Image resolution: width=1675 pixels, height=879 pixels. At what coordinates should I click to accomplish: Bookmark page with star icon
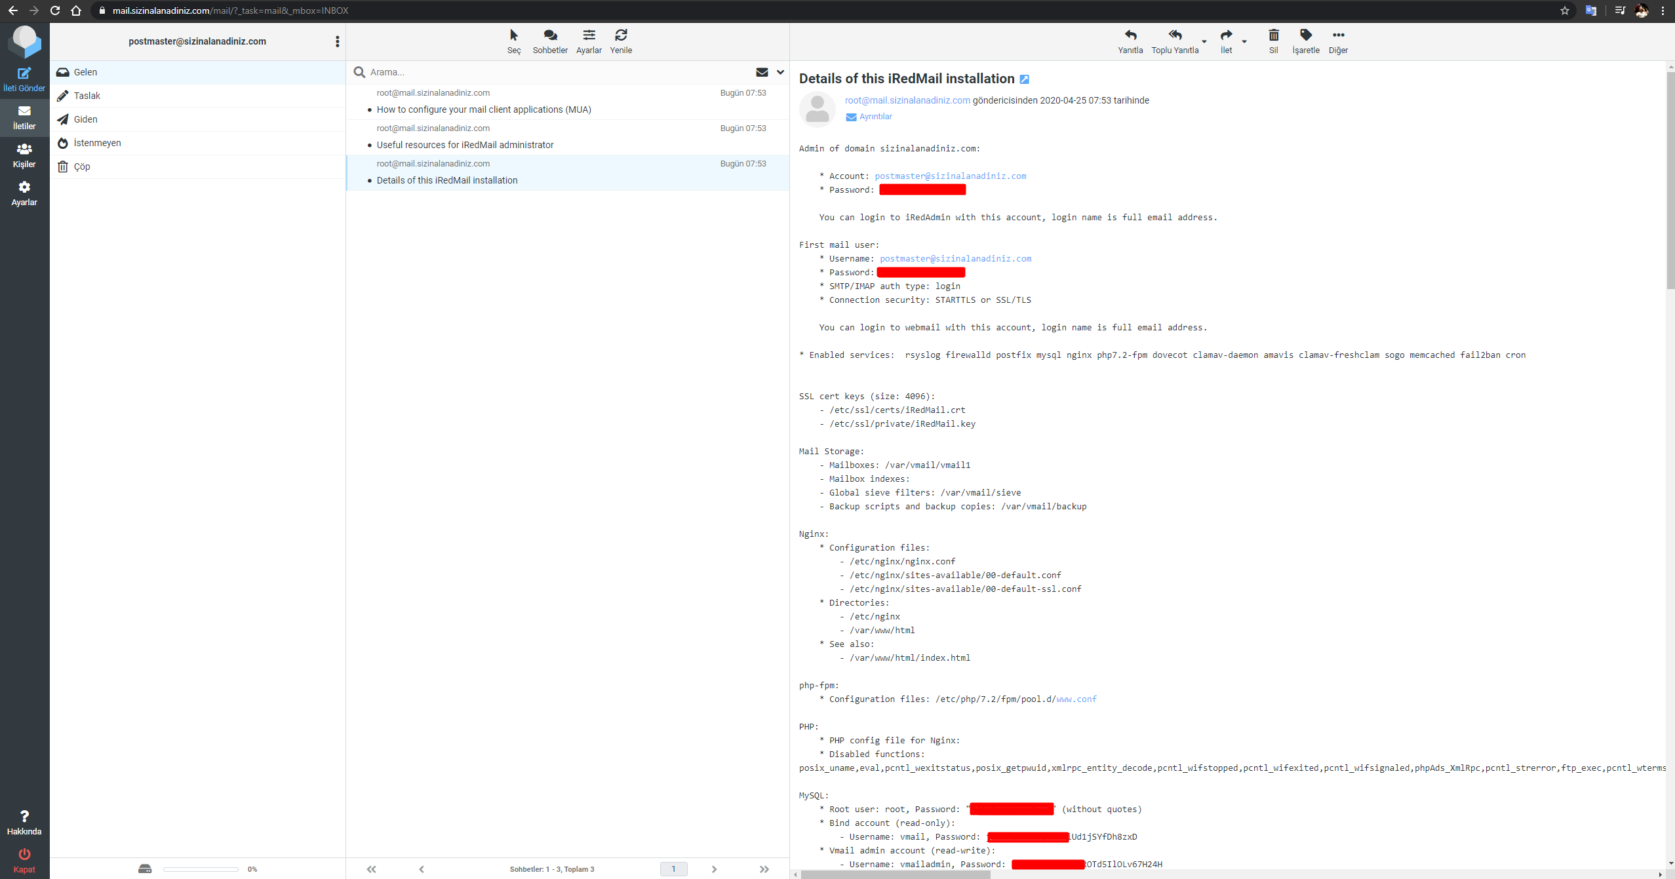[1564, 10]
